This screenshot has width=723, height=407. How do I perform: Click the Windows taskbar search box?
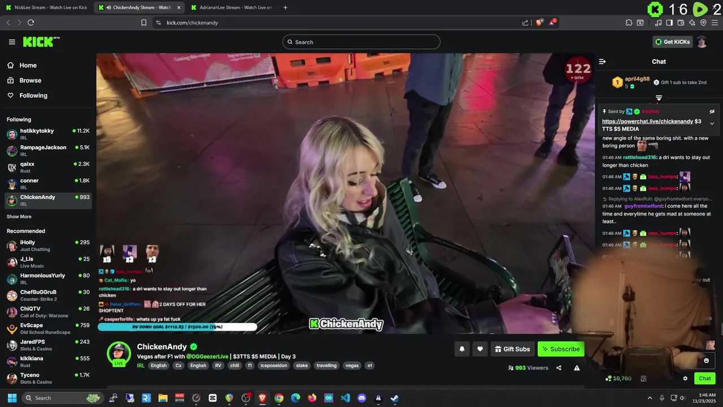(62, 398)
